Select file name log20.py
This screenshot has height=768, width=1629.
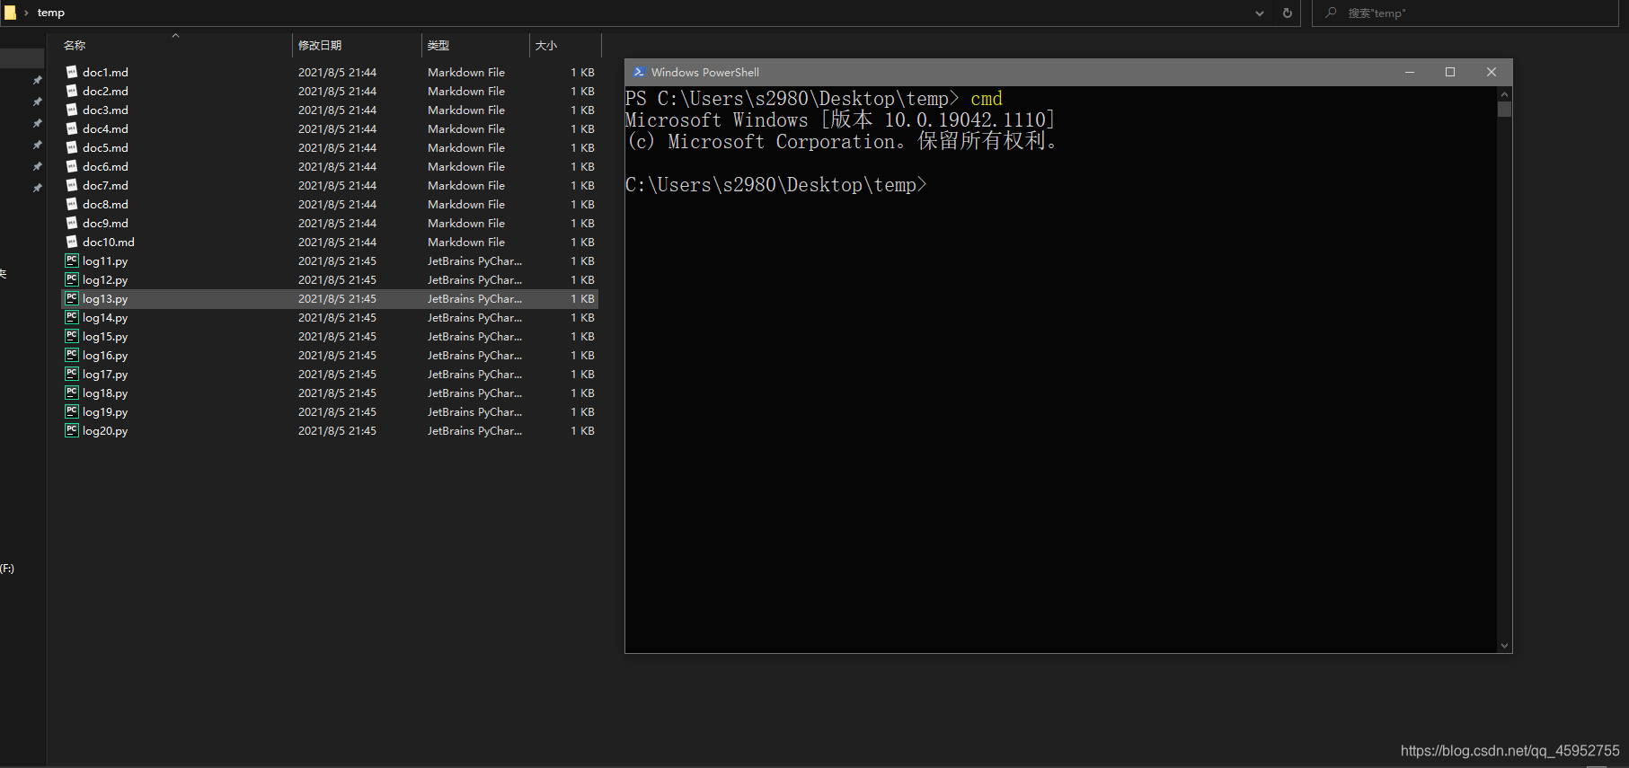tap(105, 430)
